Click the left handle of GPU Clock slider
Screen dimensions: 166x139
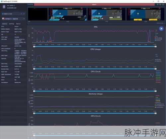coord(34,135)
